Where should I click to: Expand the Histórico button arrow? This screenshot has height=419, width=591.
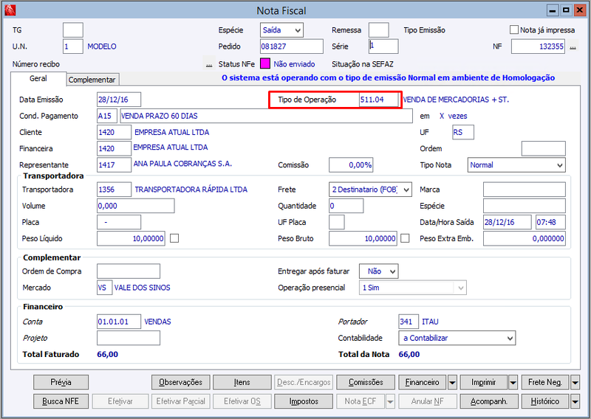[x=575, y=401]
